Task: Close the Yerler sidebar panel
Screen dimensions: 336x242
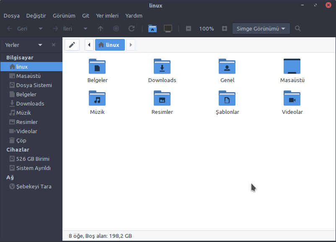Action: 54,45
